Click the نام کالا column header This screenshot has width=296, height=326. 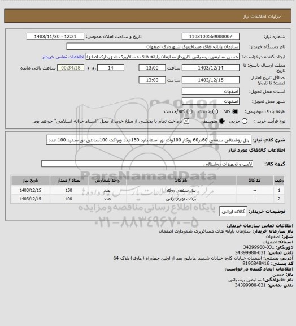click(181, 181)
